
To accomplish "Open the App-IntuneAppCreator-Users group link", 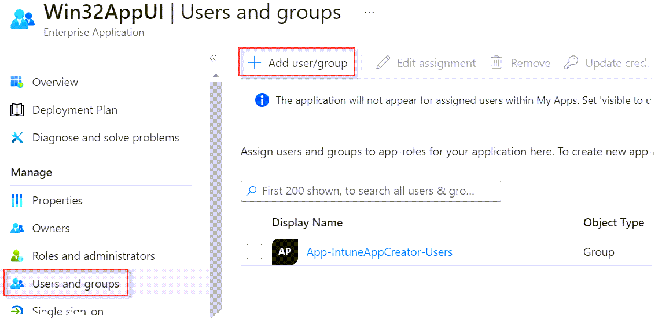I will pyautogui.click(x=379, y=252).
